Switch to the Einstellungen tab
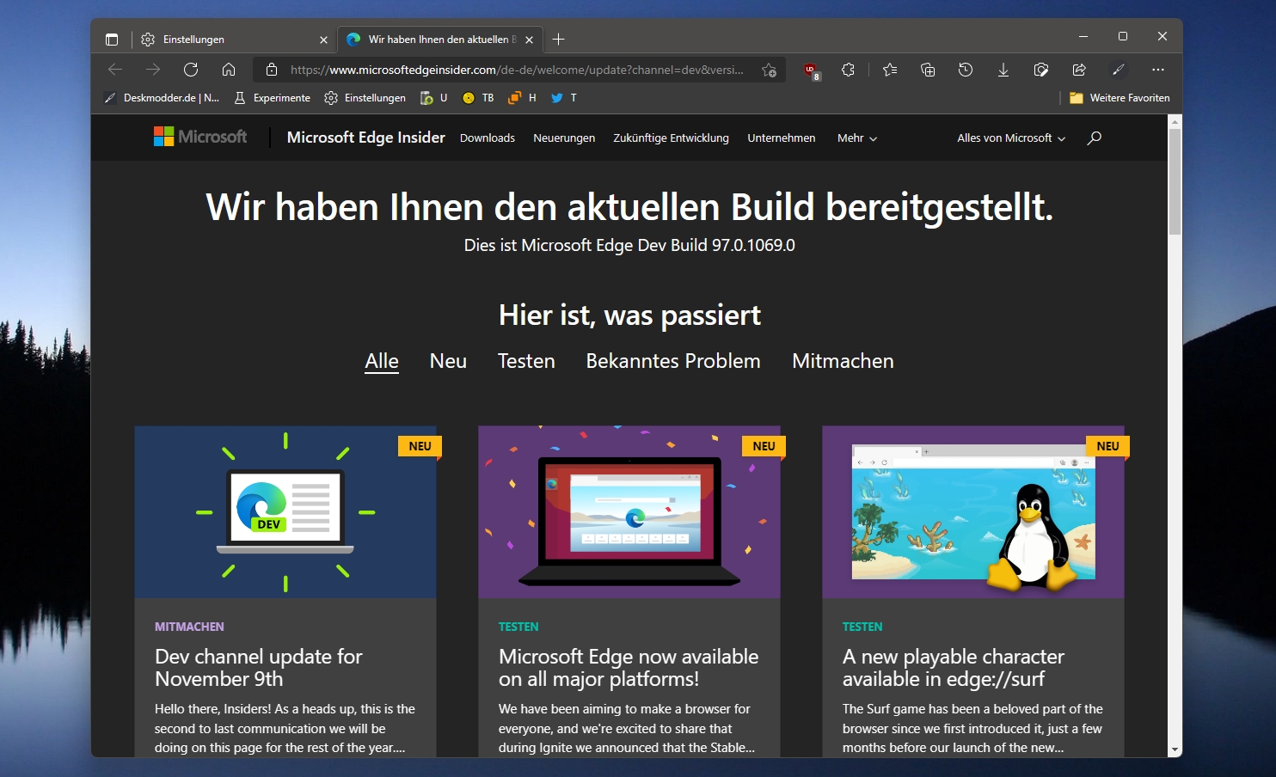The width and height of the screenshot is (1276, 777). (x=234, y=40)
